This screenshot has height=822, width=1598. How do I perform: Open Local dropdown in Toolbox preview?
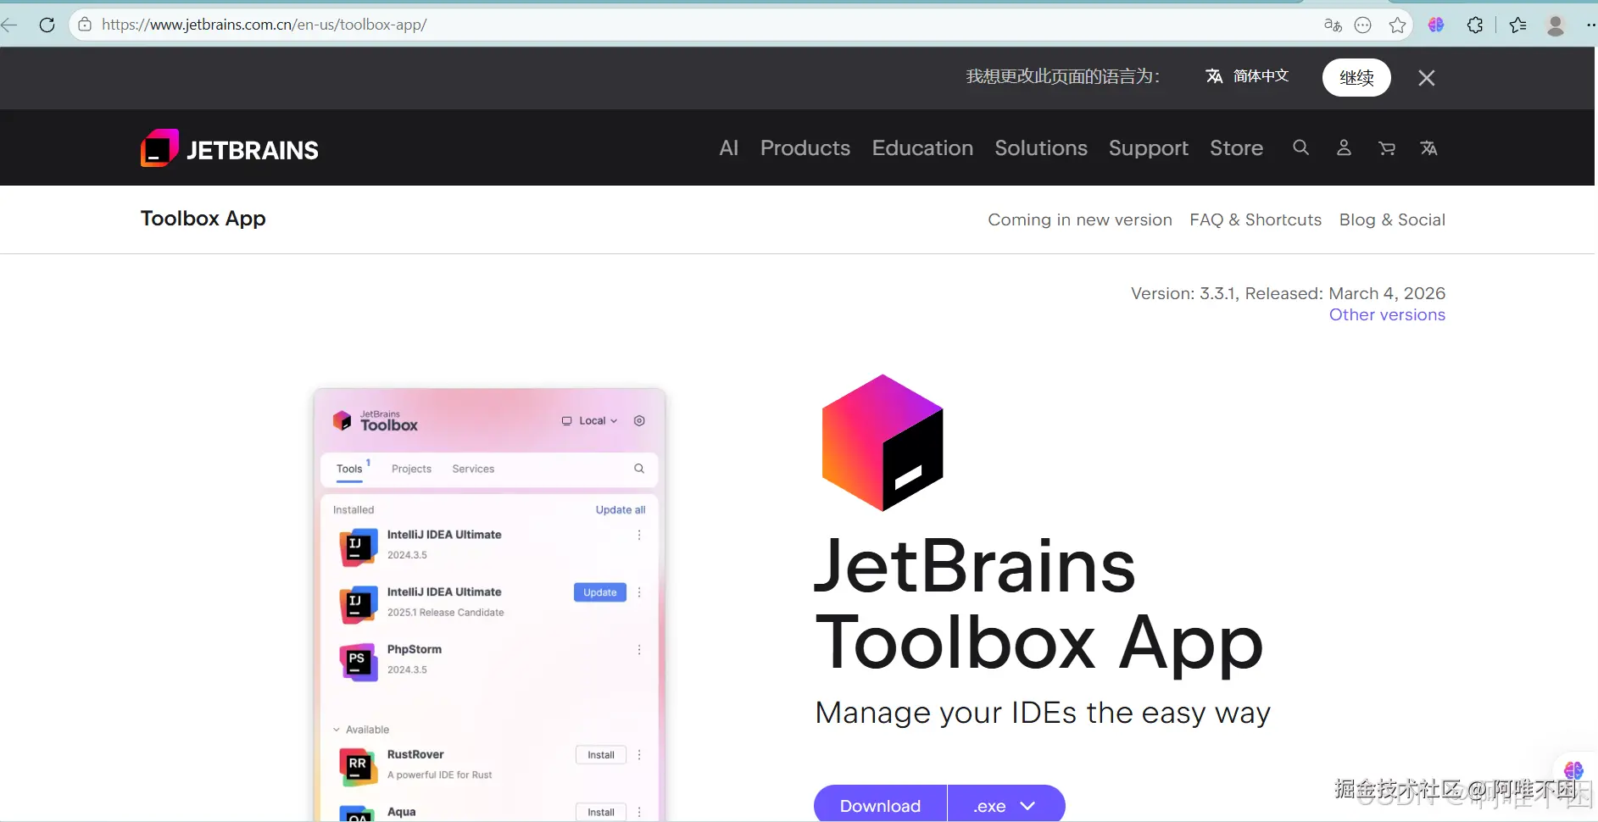coord(590,421)
